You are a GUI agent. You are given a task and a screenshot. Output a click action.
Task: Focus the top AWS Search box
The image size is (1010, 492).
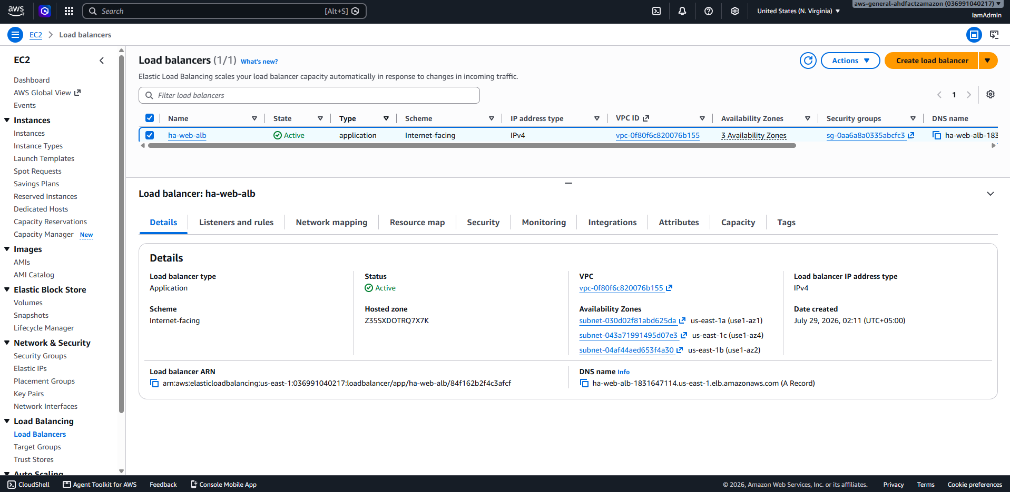click(x=224, y=11)
